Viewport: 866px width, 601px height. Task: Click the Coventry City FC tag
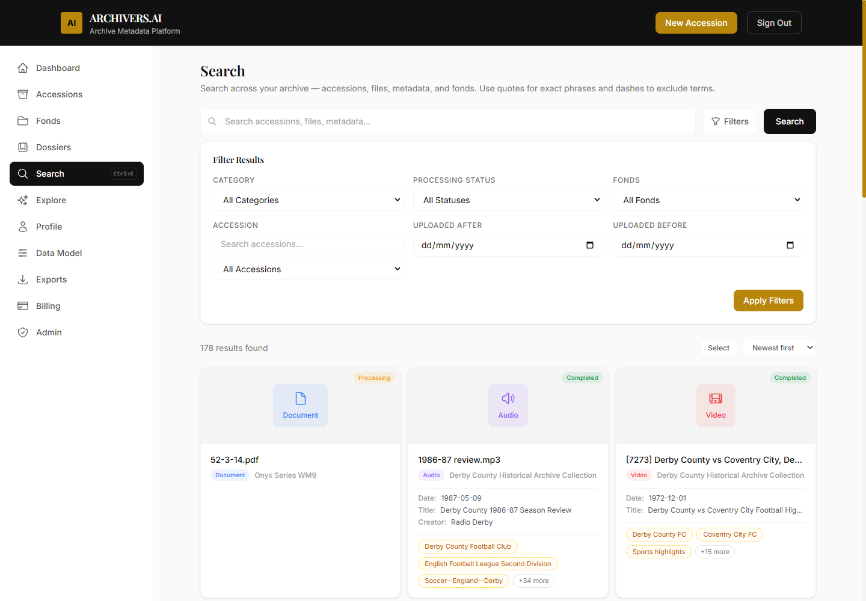[730, 534]
